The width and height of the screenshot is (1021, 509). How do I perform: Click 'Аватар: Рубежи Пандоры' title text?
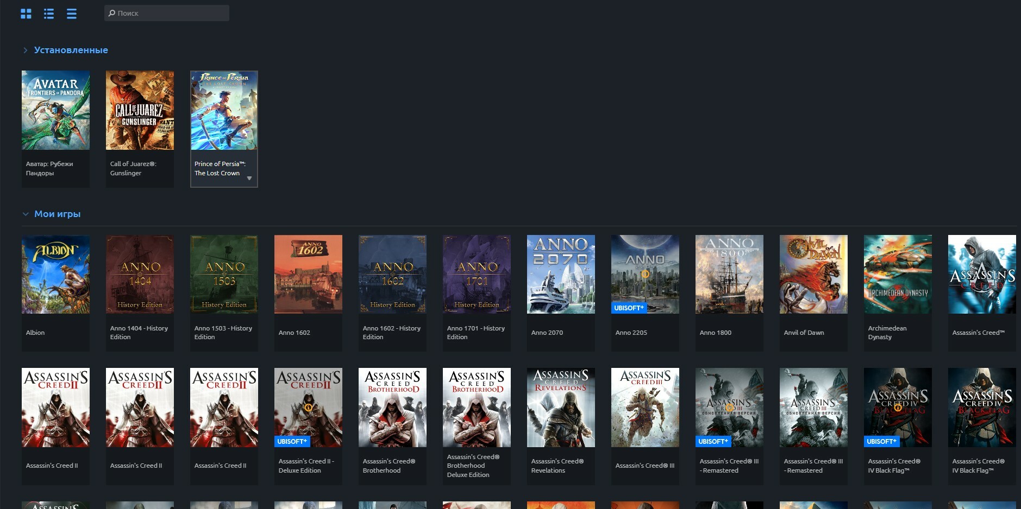point(49,168)
